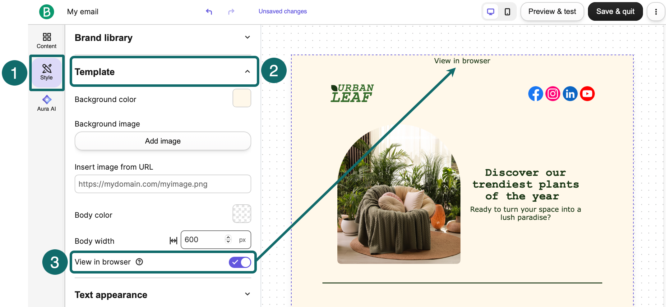The width and height of the screenshot is (666, 307).
Task: Expand the Brand library section
Action: click(247, 37)
